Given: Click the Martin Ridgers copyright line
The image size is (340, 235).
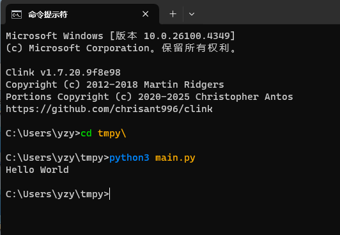Looking at the screenshot, I should (x=114, y=85).
